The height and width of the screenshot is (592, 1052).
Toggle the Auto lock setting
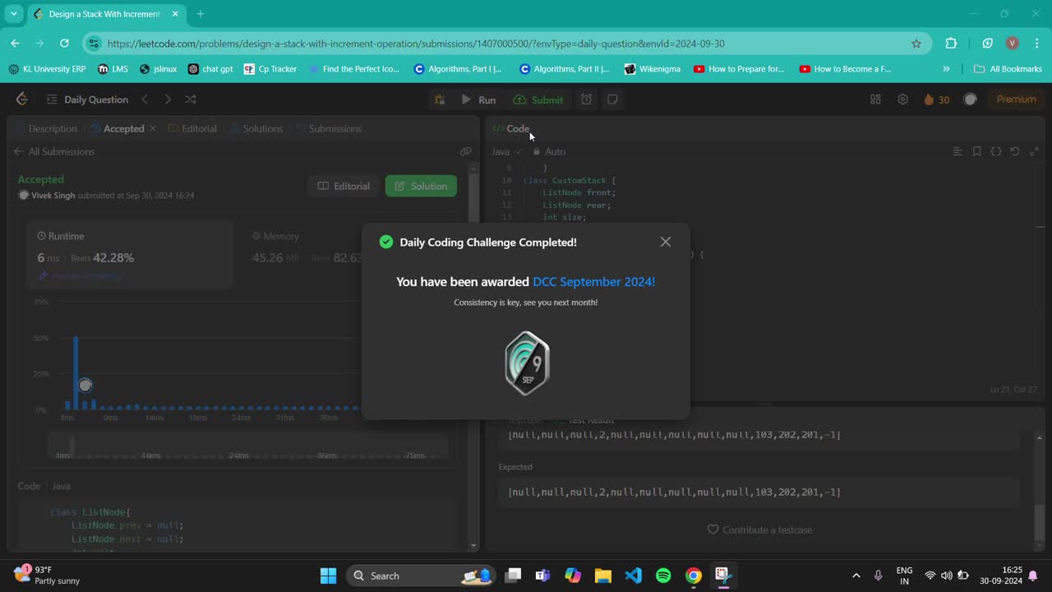(x=549, y=151)
